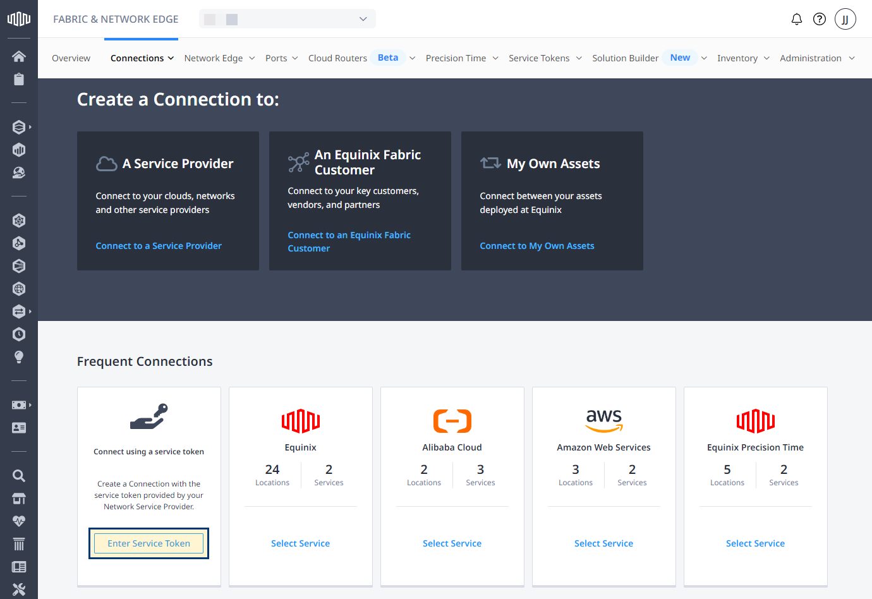Click the New badge next to Solution Builder

(680, 57)
